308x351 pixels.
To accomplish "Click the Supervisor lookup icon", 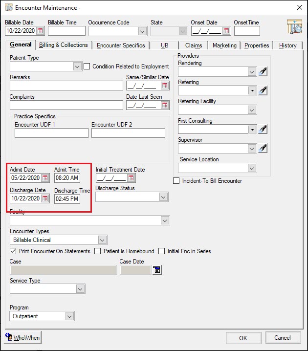I will point(263,149).
